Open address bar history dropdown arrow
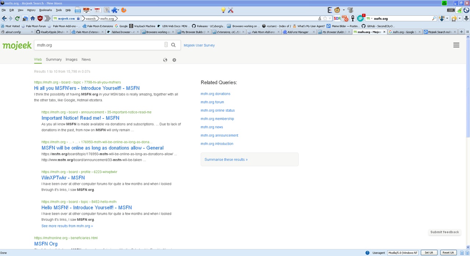The width and height of the screenshot is (470, 256). coord(330,18)
